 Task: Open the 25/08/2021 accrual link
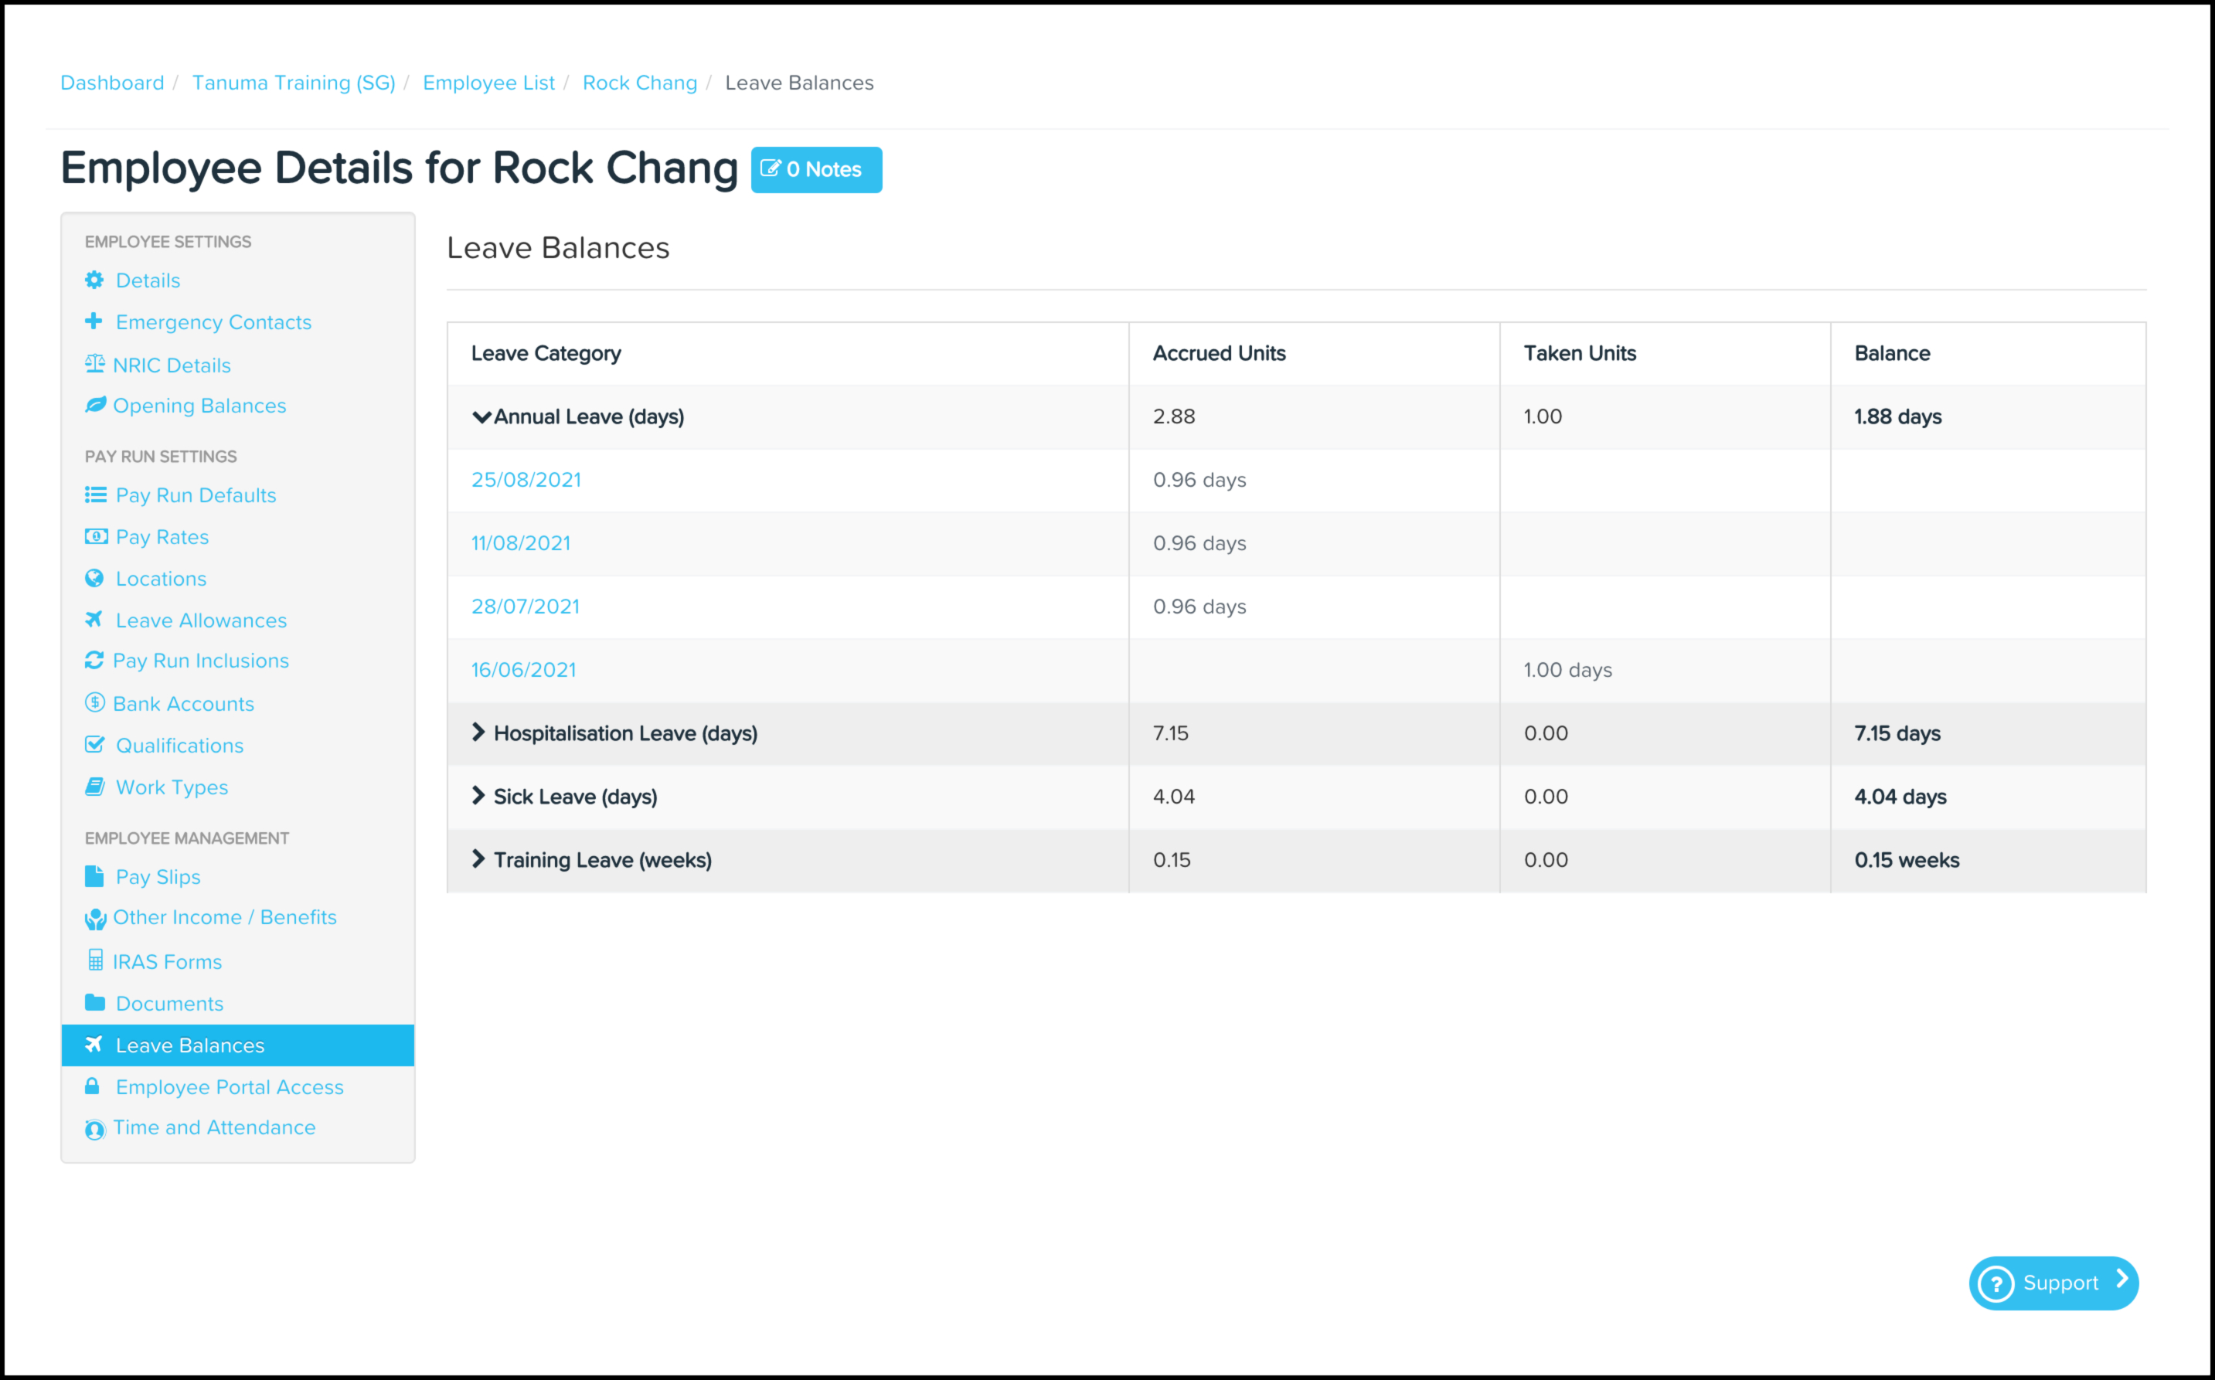click(526, 480)
